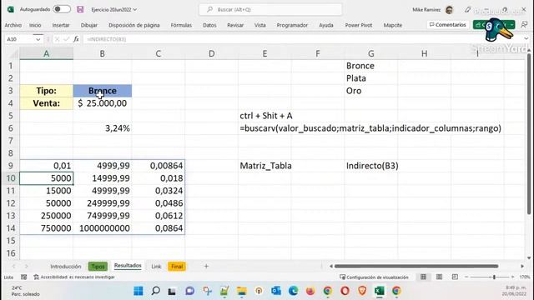The width and height of the screenshot is (534, 300).
Task: Expand the formula bar chevron
Action: pos(526,39)
